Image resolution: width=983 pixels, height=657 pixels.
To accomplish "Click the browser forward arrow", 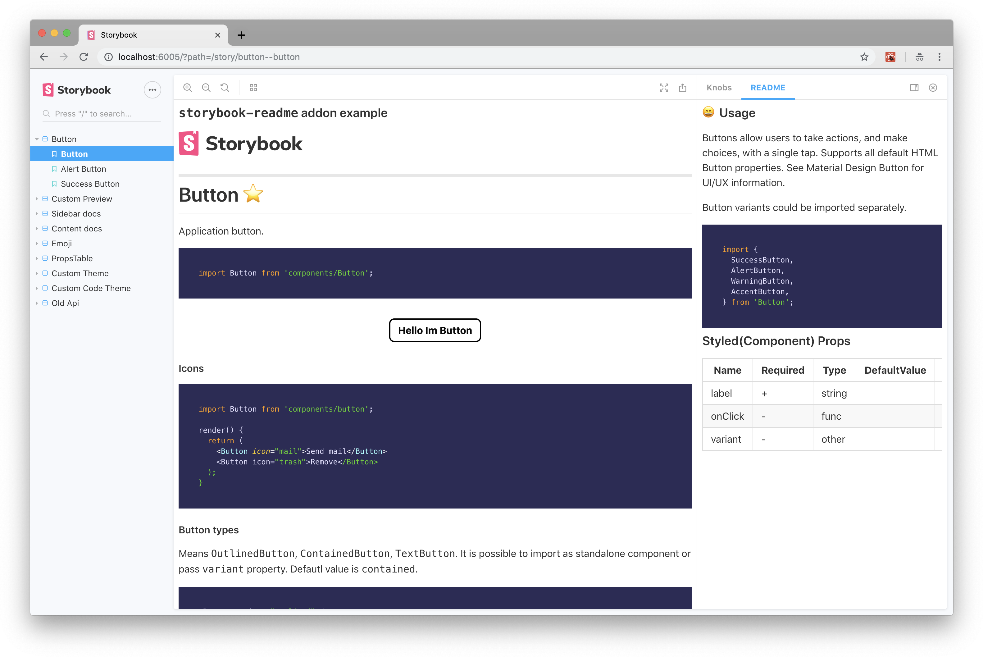I will (64, 57).
